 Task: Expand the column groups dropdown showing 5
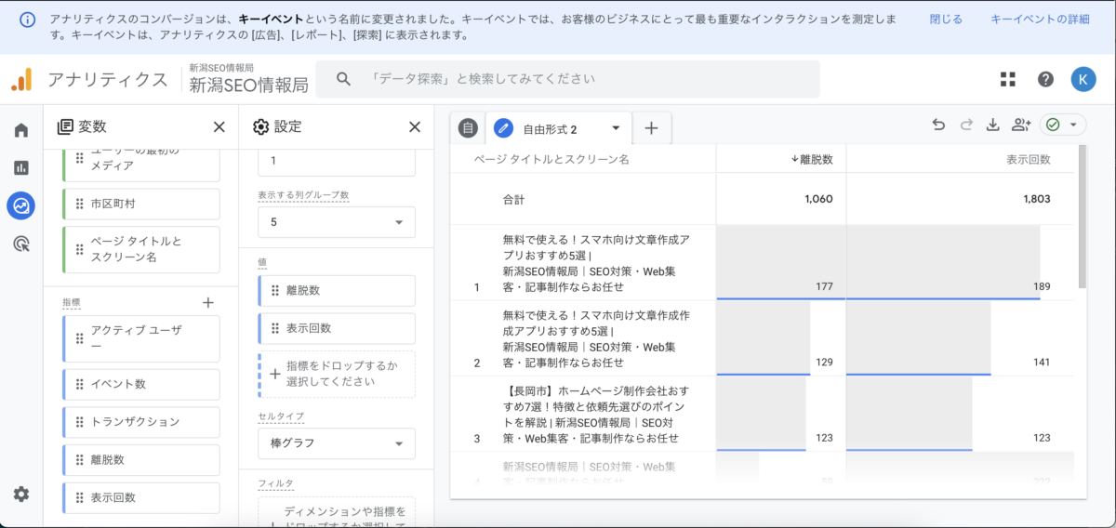337,222
